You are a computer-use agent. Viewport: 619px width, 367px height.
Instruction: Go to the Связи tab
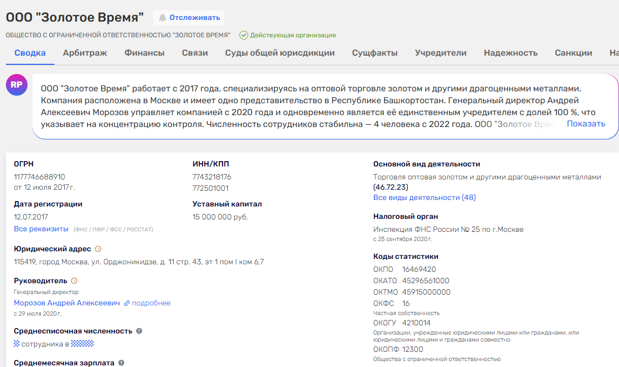coord(194,53)
